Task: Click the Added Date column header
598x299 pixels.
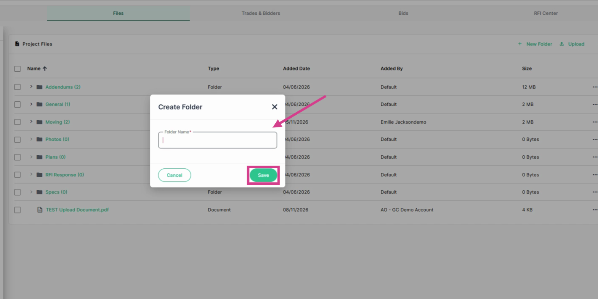Action: (296, 69)
